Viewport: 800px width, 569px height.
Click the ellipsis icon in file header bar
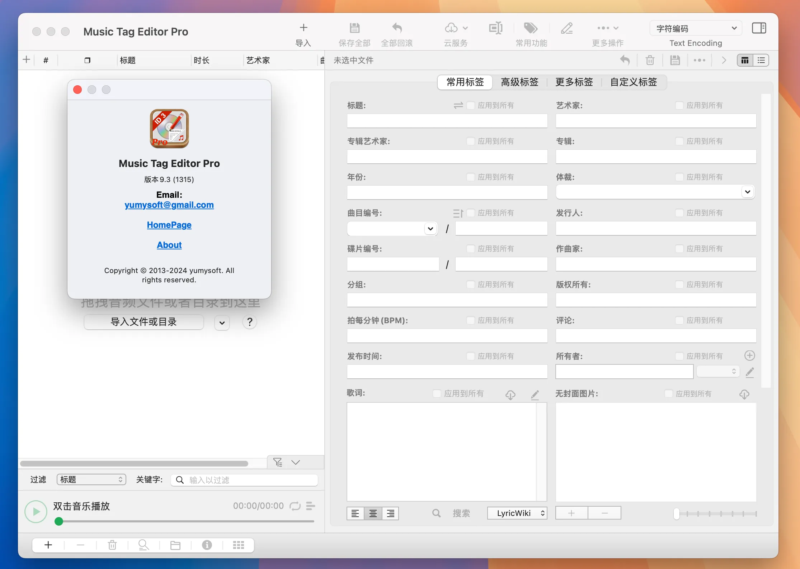pos(700,60)
